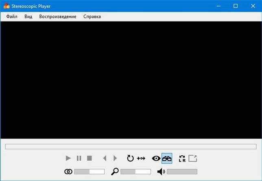This screenshot has height=181, width=262.
Task: Step to the next frame arrow
Action: [115, 158]
